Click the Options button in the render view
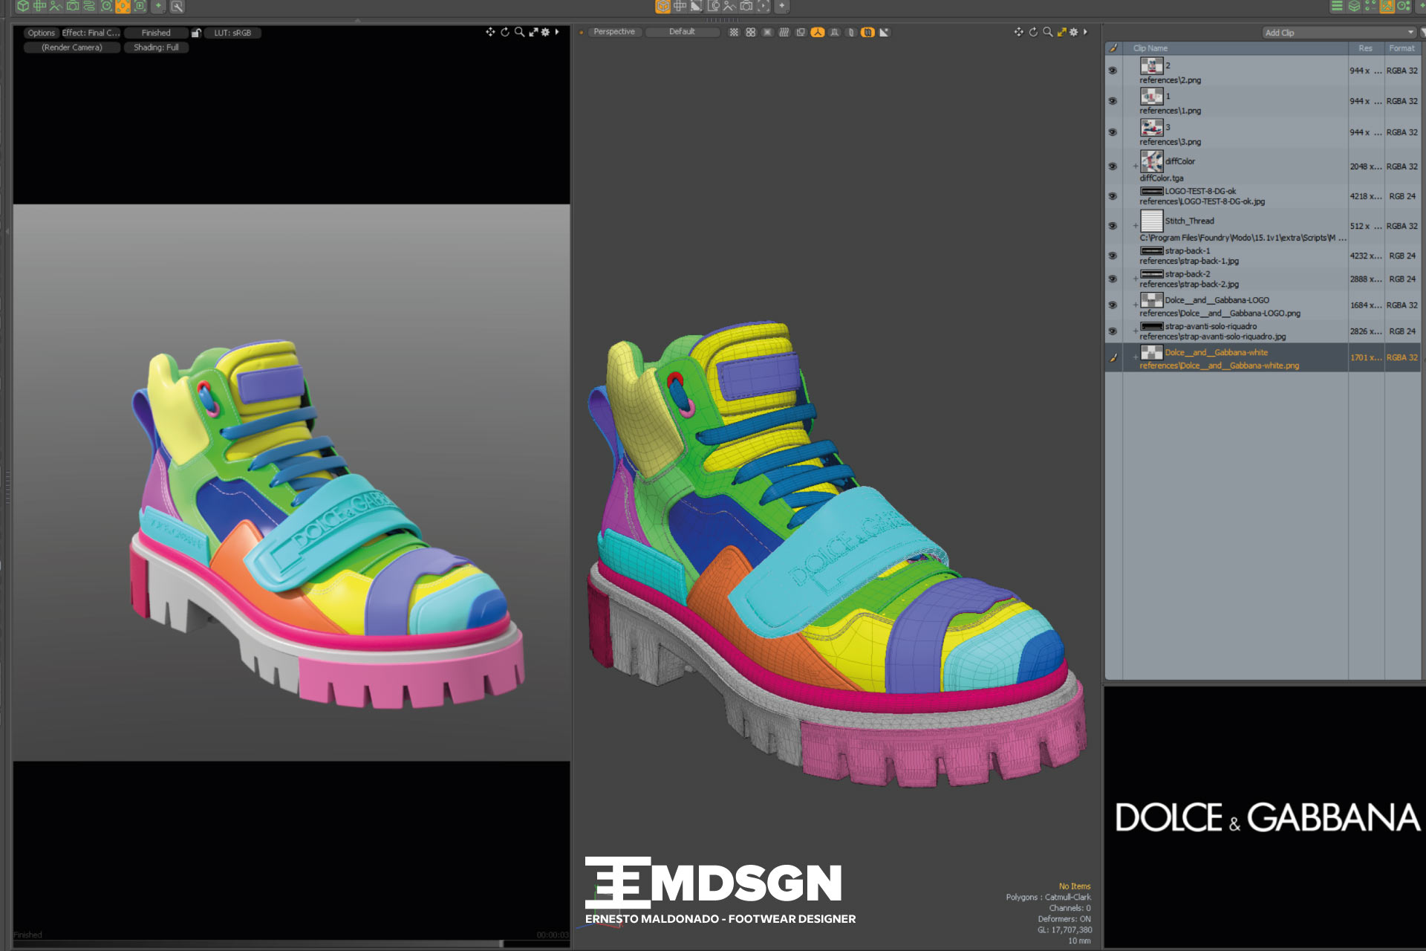The height and width of the screenshot is (951, 1426). (x=42, y=33)
